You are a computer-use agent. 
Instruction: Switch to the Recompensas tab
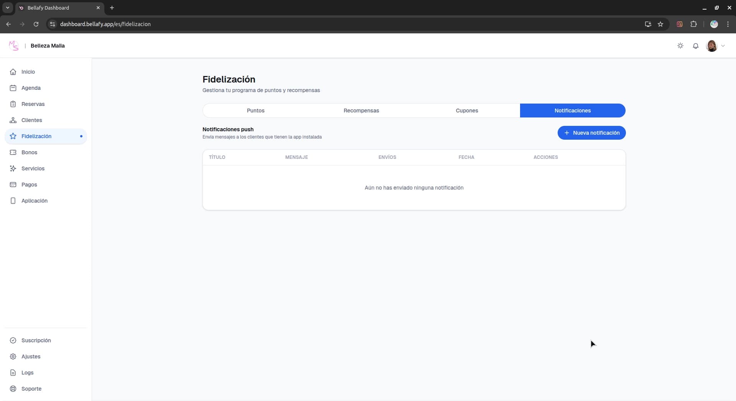coord(361,111)
